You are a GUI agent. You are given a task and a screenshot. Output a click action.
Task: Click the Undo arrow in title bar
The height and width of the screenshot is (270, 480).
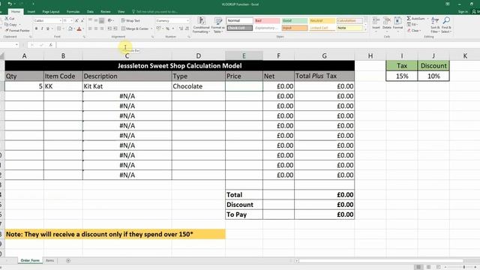pyautogui.click(x=10, y=4)
